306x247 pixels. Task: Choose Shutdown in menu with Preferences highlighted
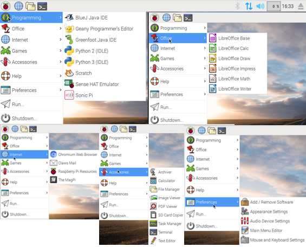click(x=212, y=226)
